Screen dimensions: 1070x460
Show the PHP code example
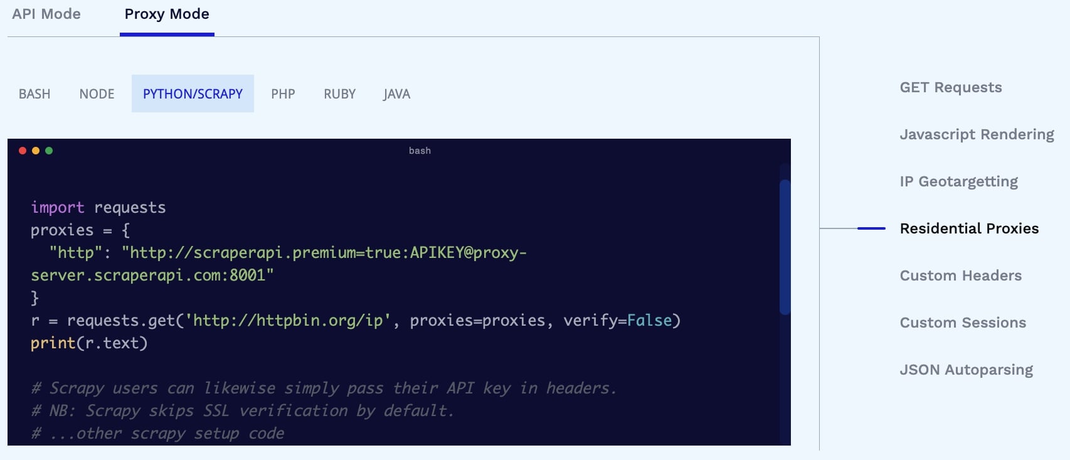point(283,94)
